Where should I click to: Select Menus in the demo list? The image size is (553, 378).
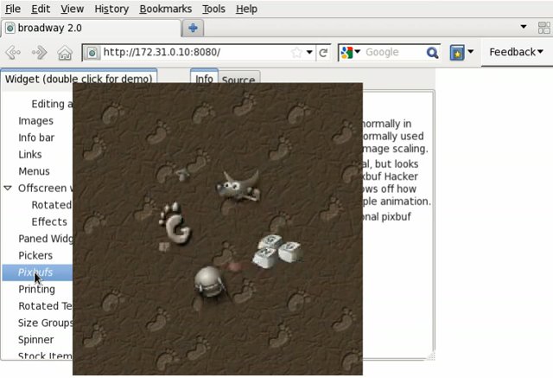(x=35, y=171)
